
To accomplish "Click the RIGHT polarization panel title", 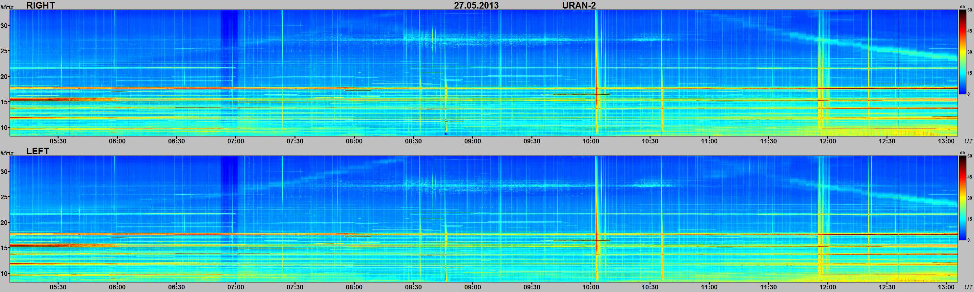I will [x=40, y=5].
